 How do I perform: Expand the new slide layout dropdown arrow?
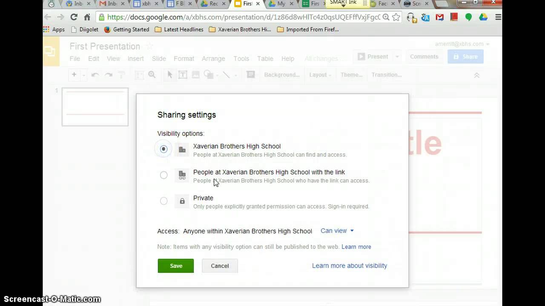(x=84, y=75)
